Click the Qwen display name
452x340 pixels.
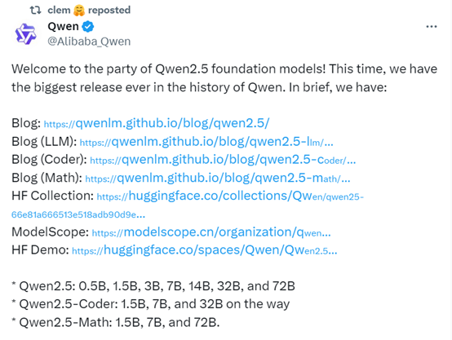(63, 26)
